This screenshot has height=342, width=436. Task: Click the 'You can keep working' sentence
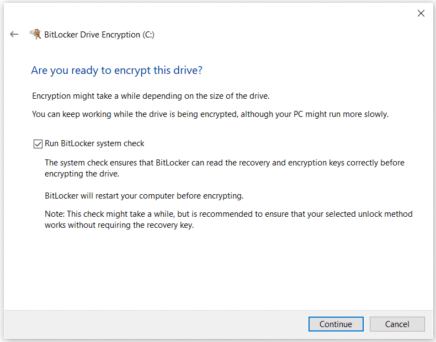210,114
